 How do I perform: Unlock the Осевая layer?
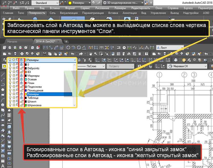click(22, 79)
